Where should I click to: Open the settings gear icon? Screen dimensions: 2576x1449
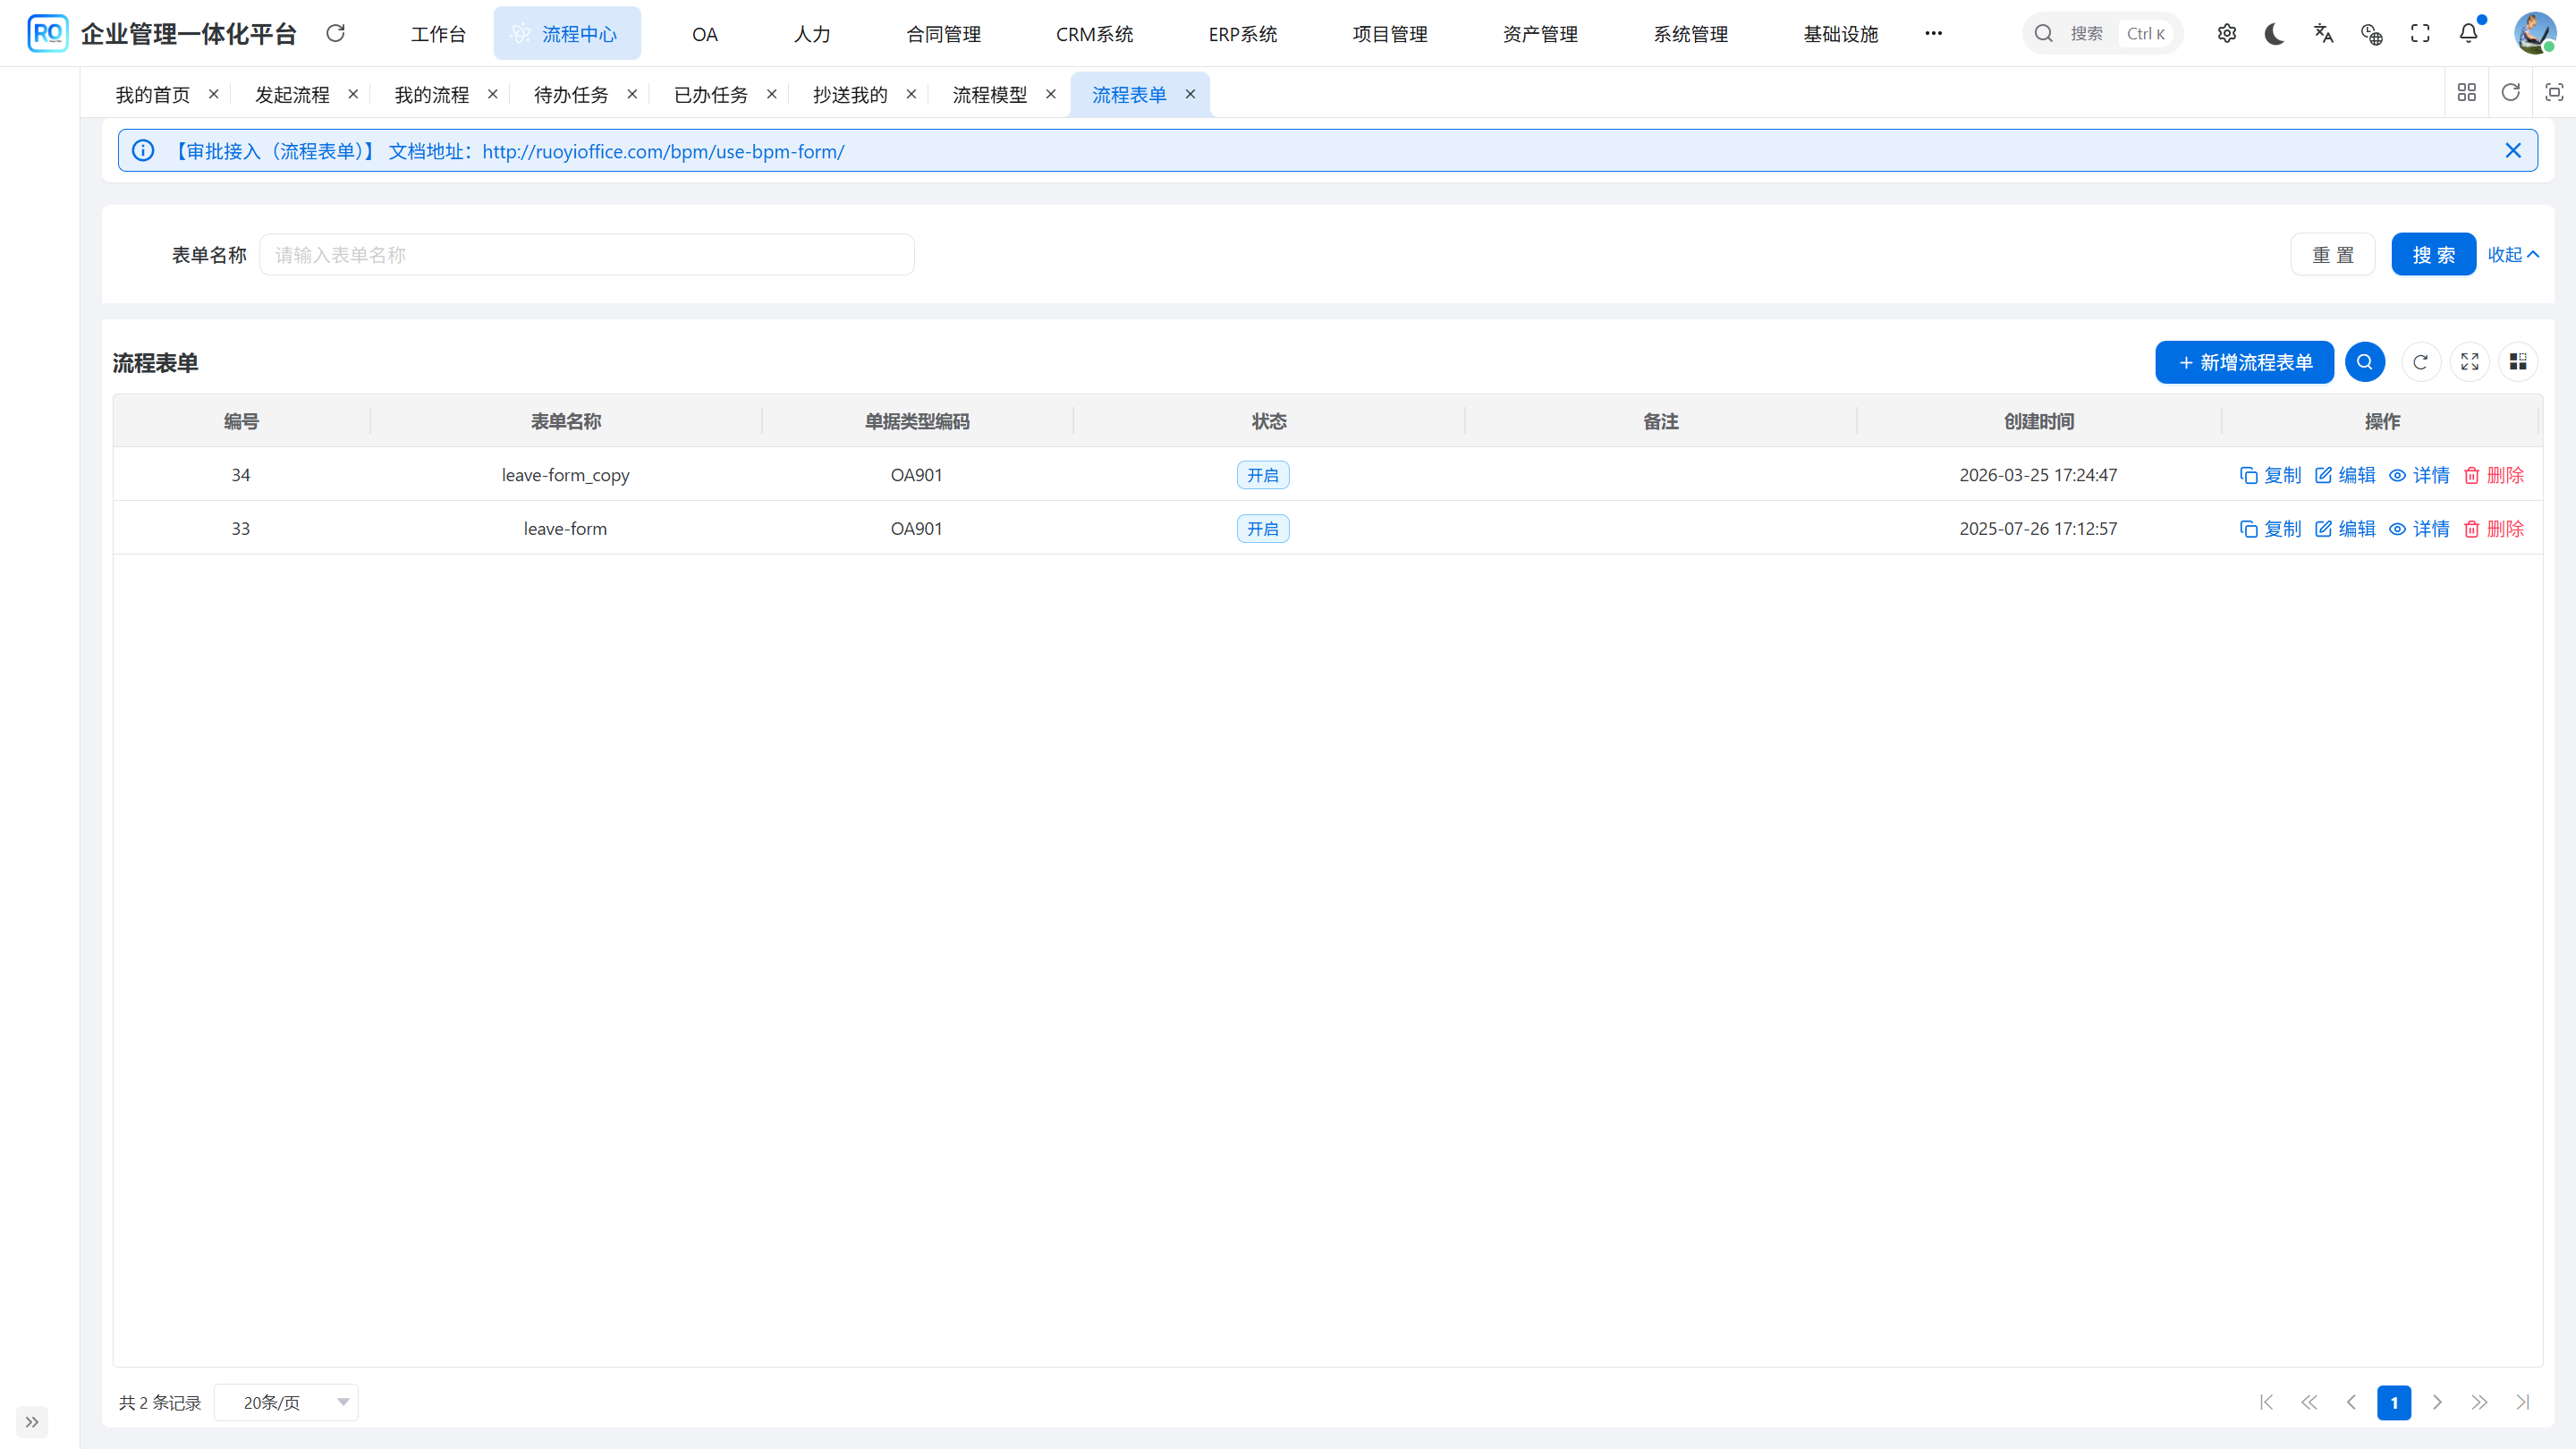2226,33
